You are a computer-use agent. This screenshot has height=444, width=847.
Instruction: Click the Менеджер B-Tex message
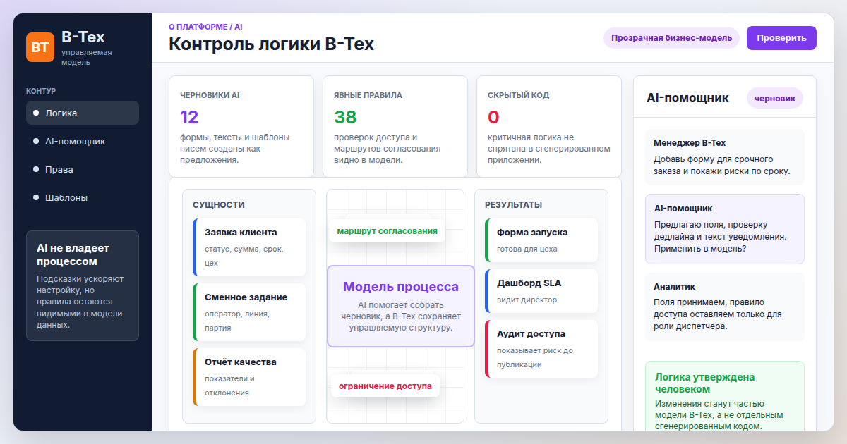point(725,156)
